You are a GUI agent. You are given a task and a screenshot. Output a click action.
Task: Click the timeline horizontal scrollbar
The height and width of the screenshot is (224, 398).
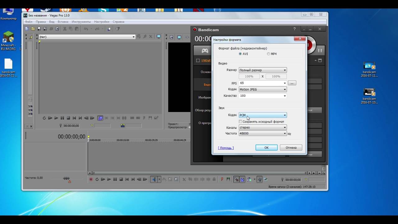(x=199, y=173)
